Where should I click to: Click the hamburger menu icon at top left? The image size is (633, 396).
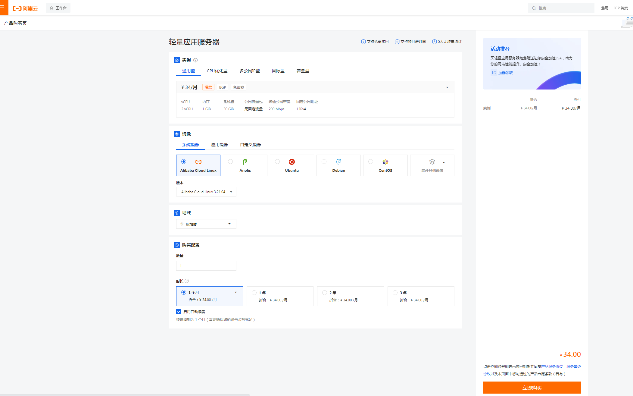click(4, 8)
